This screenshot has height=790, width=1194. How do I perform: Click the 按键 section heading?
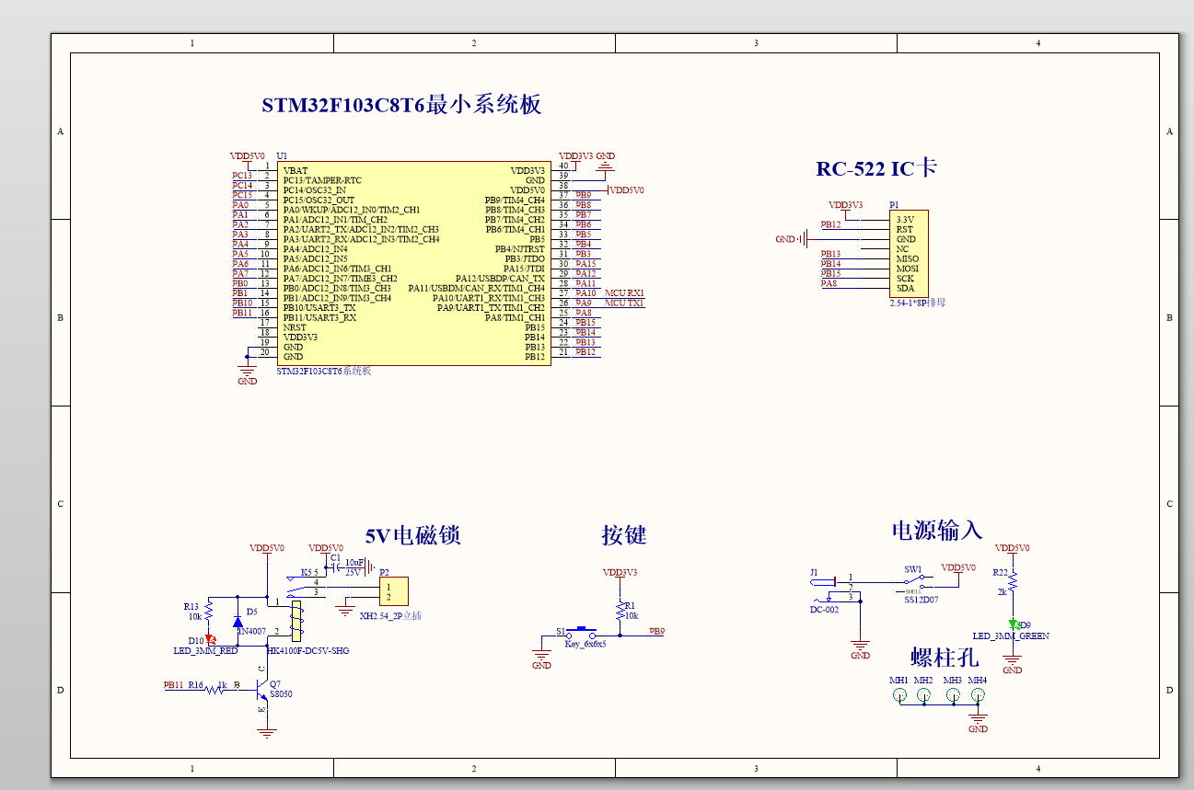tap(624, 534)
